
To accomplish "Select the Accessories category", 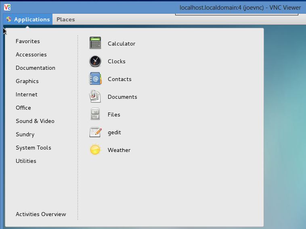I will point(31,54).
